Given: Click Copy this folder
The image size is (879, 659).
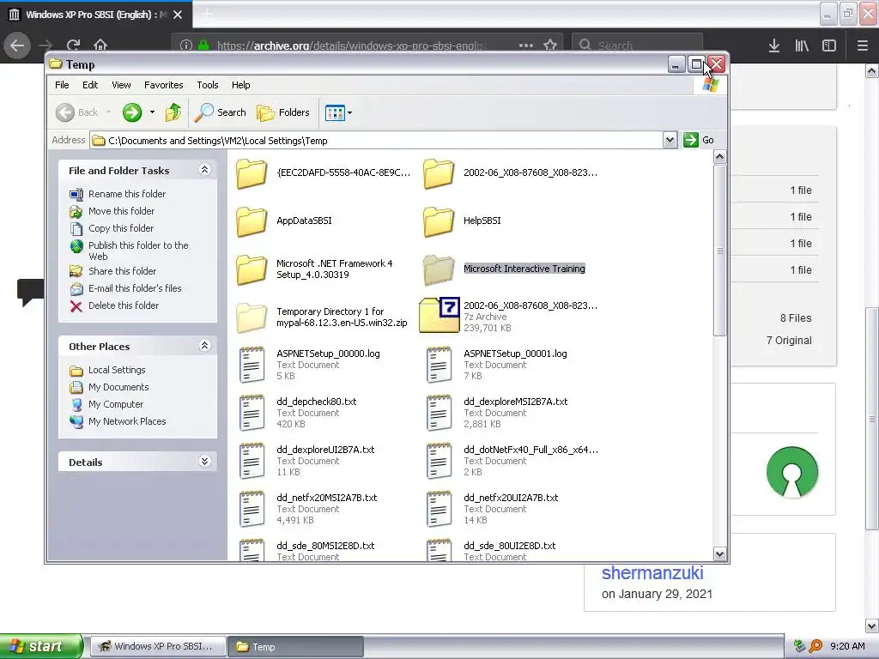Looking at the screenshot, I should pyautogui.click(x=120, y=228).
